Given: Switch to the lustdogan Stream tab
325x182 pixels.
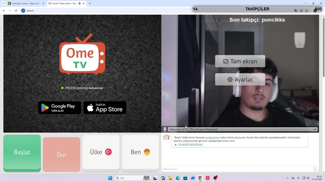Looking at the screenshot, I should (26, 4).
